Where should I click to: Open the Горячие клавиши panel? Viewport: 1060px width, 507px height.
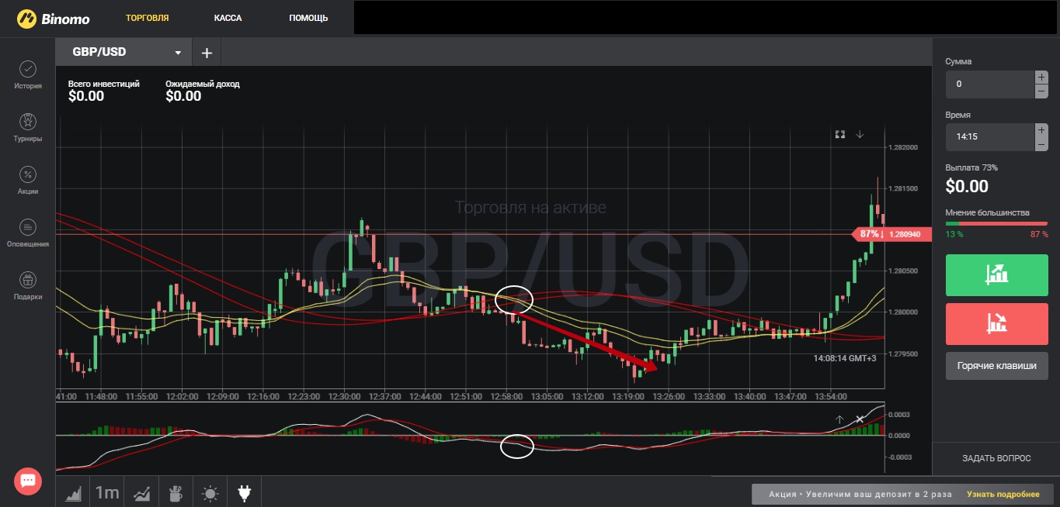coord(996,366)
